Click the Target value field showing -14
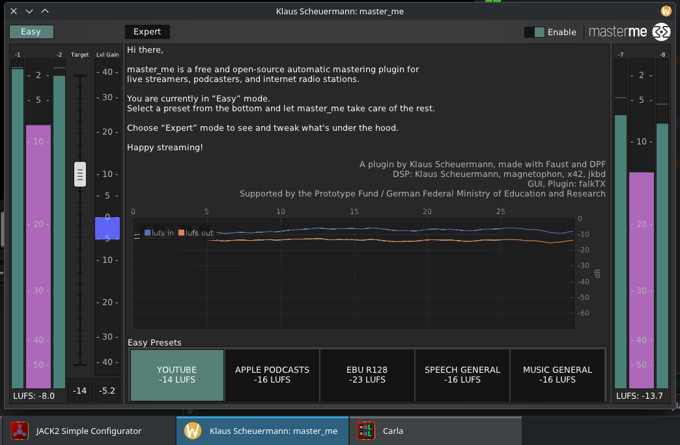This screenshot has width=680, height=445. [x=80, y=390]
